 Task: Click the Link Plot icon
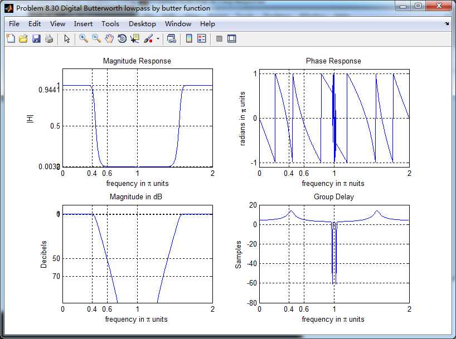[172, 38]
